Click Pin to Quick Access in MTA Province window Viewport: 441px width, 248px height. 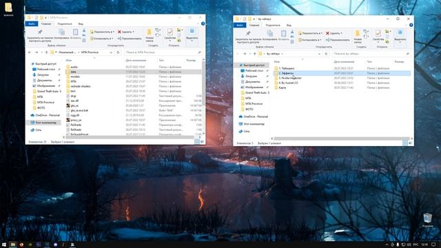click(40, 35)
